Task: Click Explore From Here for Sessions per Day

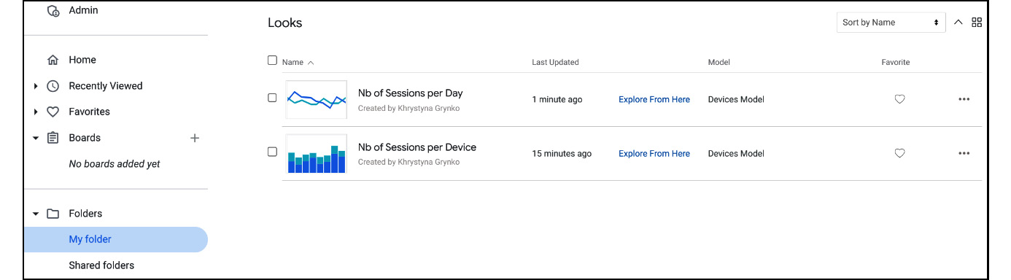Action: point(654,99)
